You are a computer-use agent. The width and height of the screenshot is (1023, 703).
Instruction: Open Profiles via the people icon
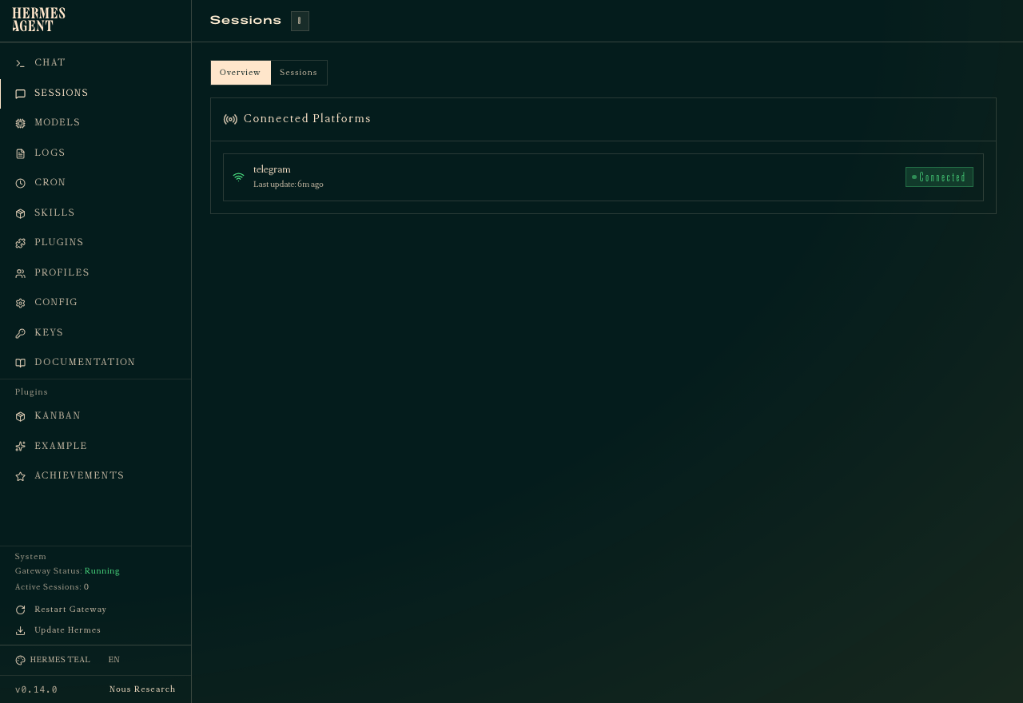[x=20, y=273]
